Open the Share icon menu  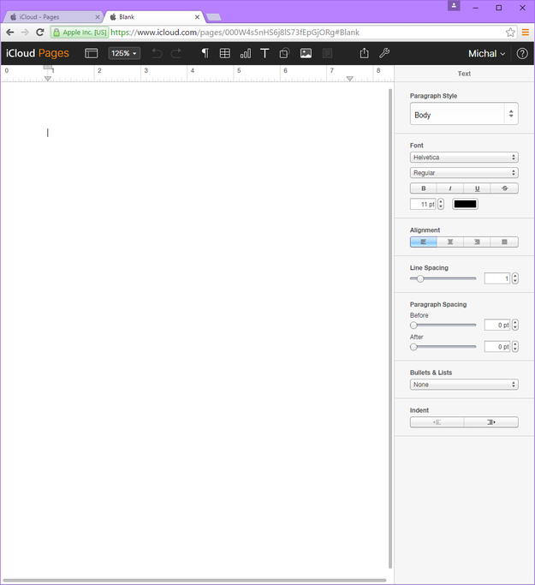click(x=365, y=53)
